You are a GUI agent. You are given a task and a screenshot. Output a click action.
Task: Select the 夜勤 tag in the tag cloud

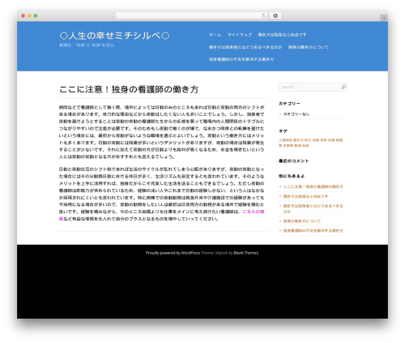[316, 140]
